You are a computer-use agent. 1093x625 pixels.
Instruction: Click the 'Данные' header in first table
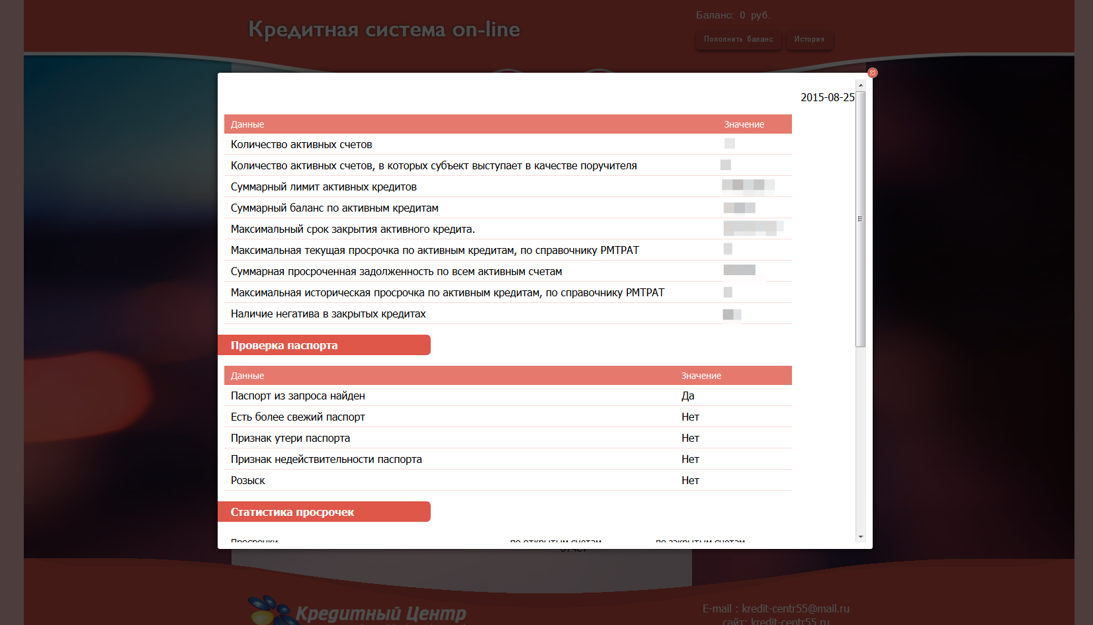point(247,124)
